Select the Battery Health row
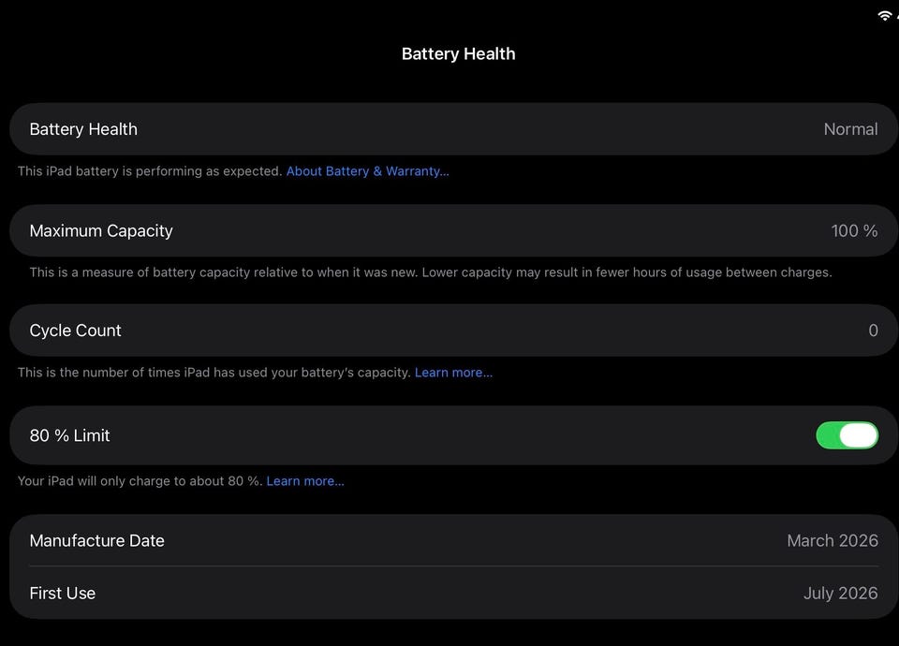The image size is (899, 646). click(453, 129)
